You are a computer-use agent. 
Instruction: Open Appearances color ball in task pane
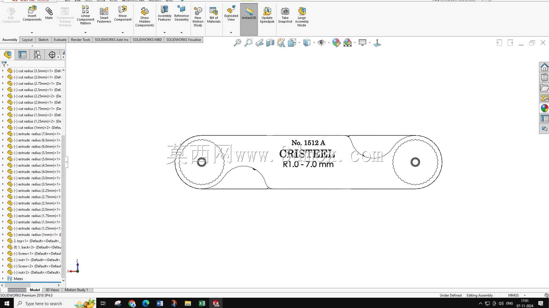(544, 108)
